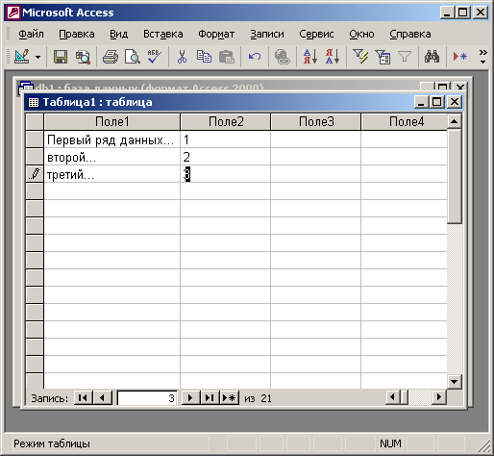This screenshot has width=494, height=456.
Task: Open the View mode dropdown arrow
Action: tap(38, 57)
